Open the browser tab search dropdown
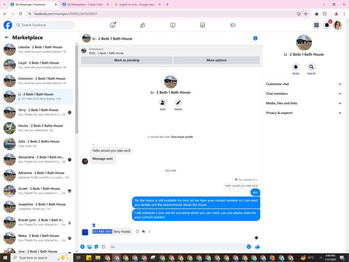The image size is (349, 262). point(4,4)
